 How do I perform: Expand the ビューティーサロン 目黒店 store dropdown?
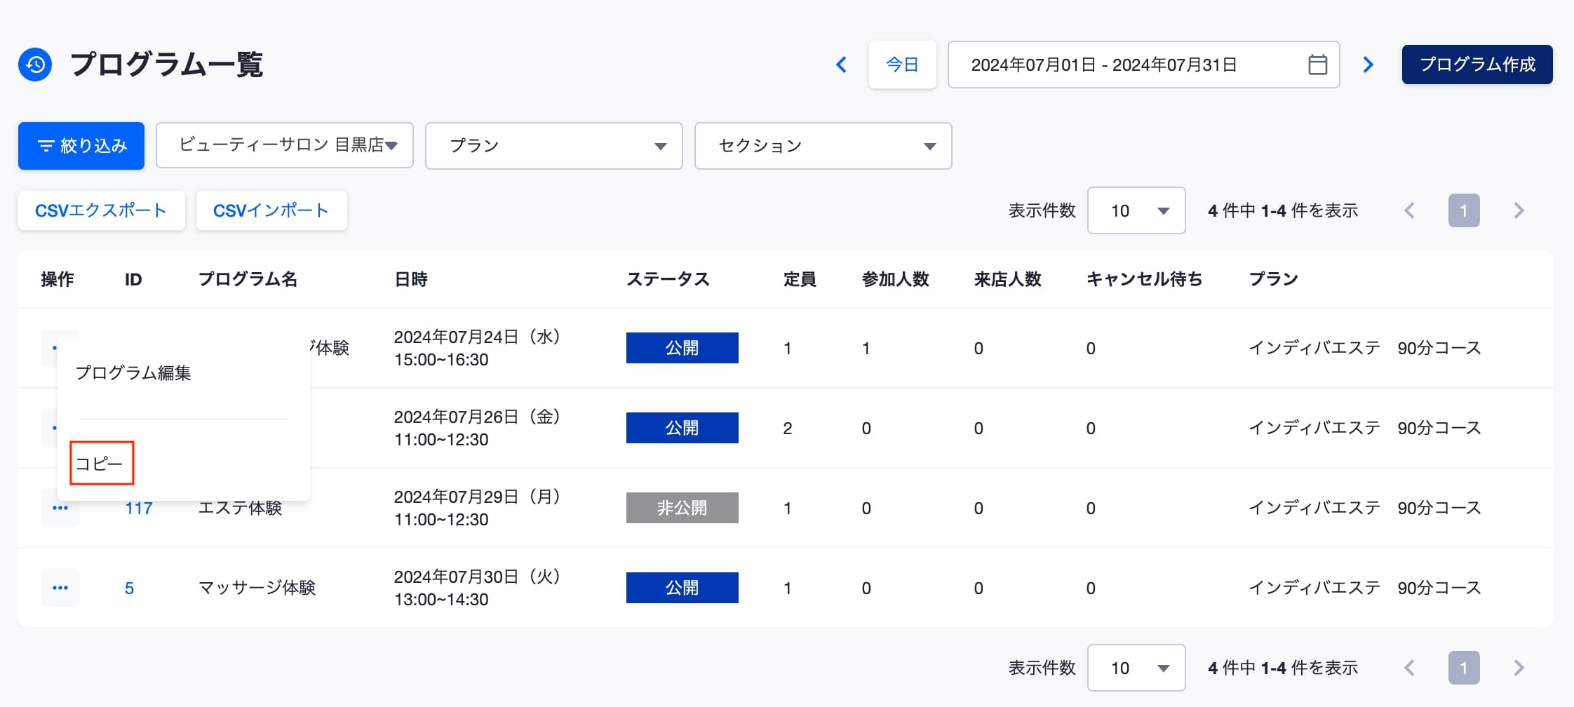(284, 146)
